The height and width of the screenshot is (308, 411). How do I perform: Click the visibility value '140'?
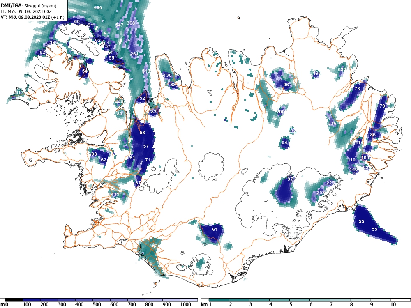pyautogui.click(x=353, y=169)
